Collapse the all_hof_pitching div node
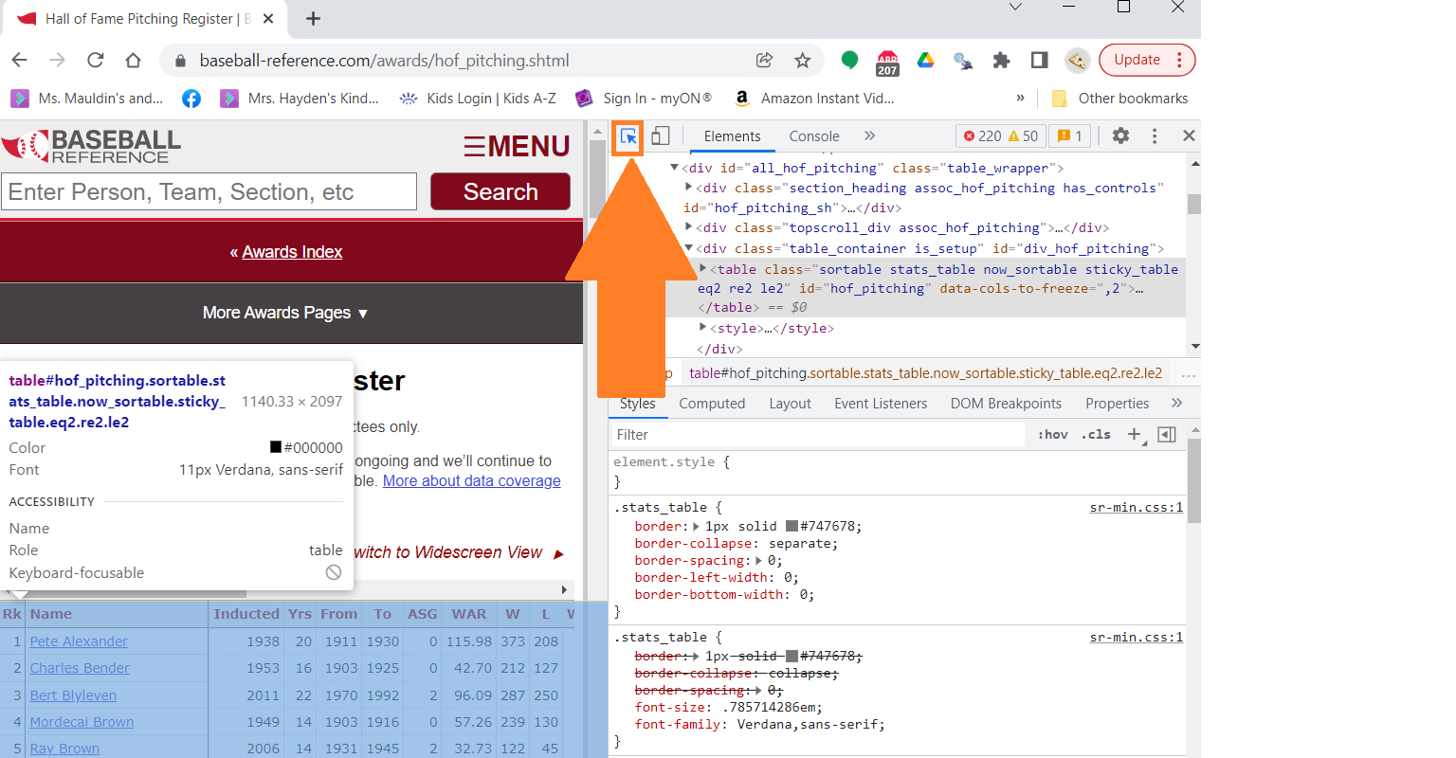The image size is (1456, 758). [x=675, y=168]
